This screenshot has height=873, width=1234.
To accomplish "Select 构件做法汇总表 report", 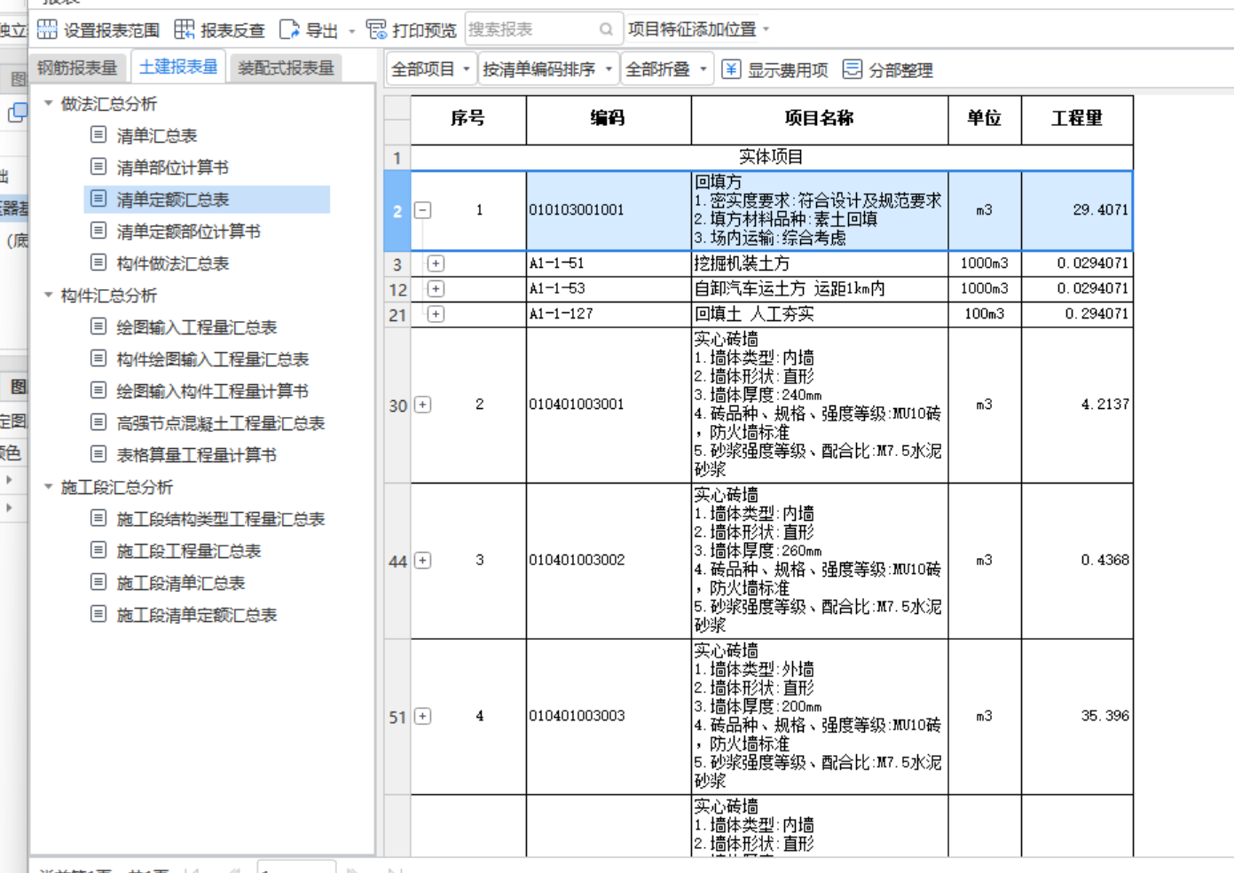I will tap(173, 263).
